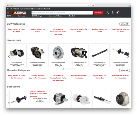Open Air Suspension pump product image
Image resolution: width=137 pixels, height=116 pixels.
tap(79, 53)
